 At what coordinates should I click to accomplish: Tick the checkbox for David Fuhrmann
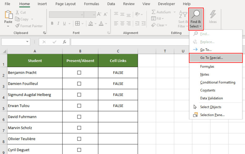79,117
